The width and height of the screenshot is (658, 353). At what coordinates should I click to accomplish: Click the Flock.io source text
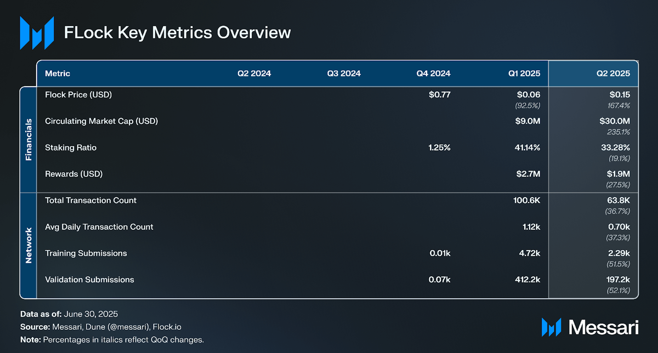click(x=167, y=327)
